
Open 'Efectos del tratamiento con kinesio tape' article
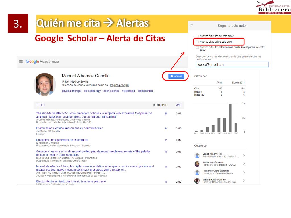pos(71,181)
